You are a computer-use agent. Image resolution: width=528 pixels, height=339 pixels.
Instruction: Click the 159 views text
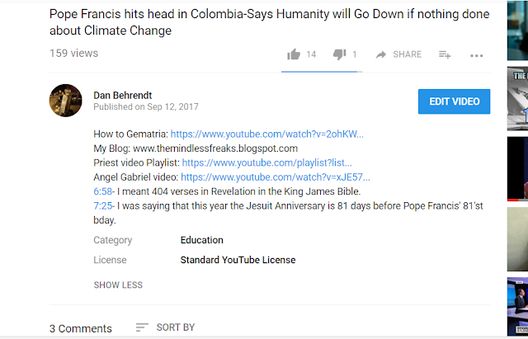(73, 53)
